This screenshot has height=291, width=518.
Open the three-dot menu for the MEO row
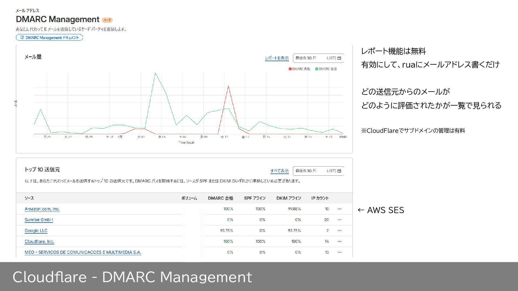[339, 252]
